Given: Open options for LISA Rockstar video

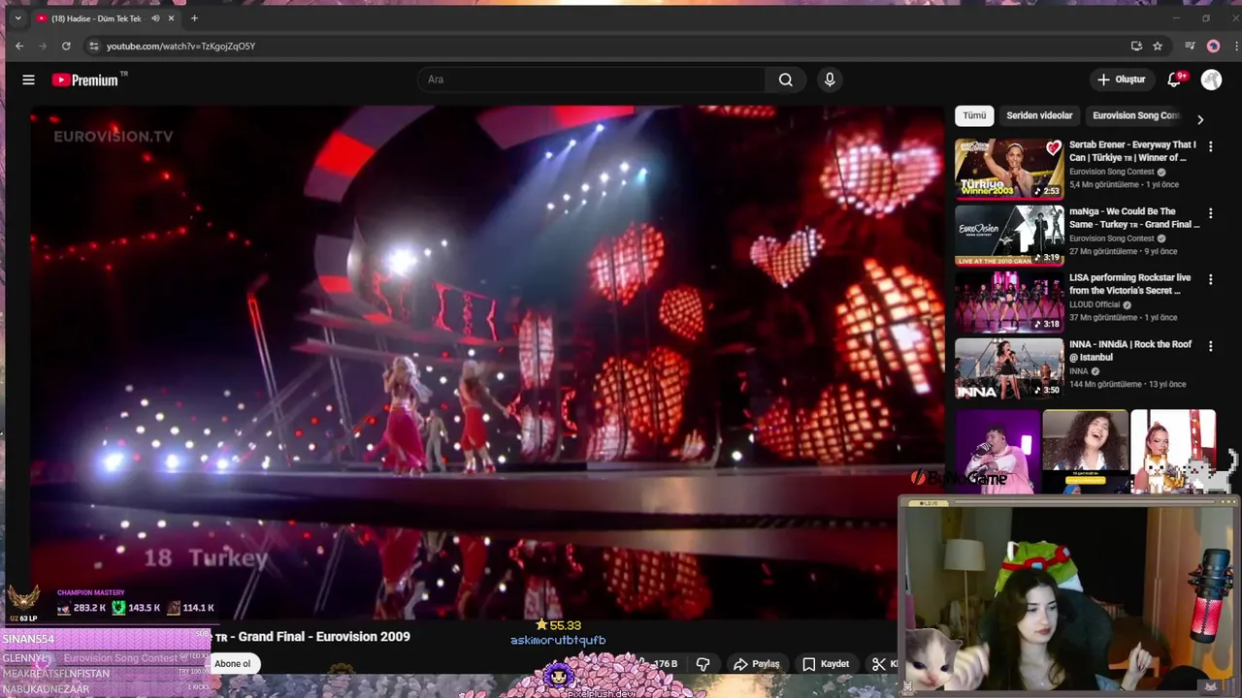Looking at the screenshot, I should pyautogui.click(x=1210, y=279).
